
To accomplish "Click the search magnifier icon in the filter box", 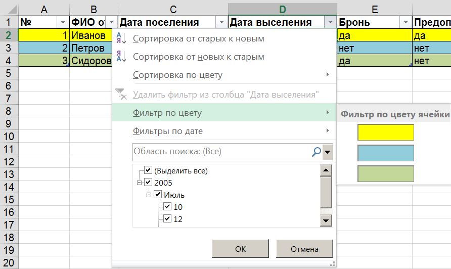I will click(317, 152).
